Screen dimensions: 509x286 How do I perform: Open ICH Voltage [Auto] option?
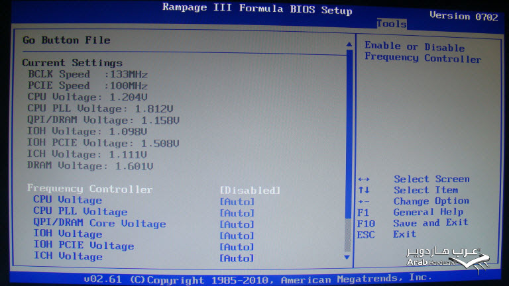click(x=237, y=258)
